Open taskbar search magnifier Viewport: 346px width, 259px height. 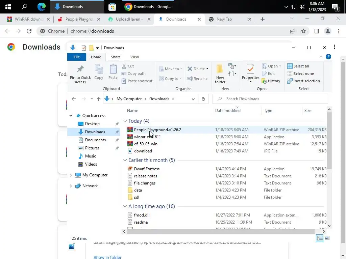pyautogui.click(x=24, y=7)
